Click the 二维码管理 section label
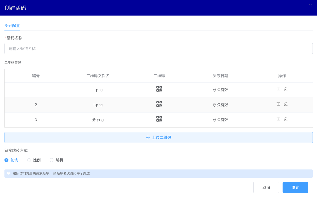This screenshot has width=317, height=202. (13, 63)
